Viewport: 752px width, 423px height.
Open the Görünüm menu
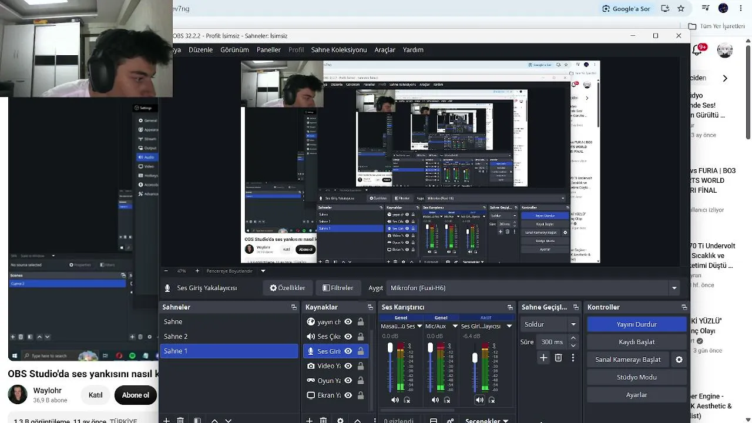tap(234, 50)
